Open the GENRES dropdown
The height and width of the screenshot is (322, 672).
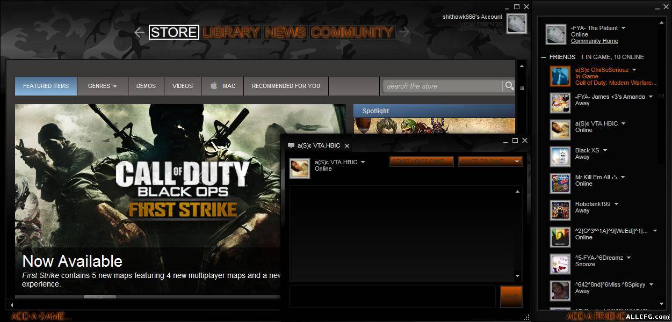tap(102, 86)
